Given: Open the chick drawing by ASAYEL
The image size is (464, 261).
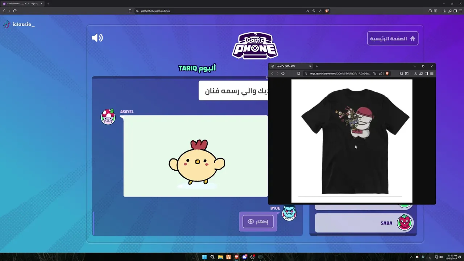Looking at the screenshot, I should 196,156.
